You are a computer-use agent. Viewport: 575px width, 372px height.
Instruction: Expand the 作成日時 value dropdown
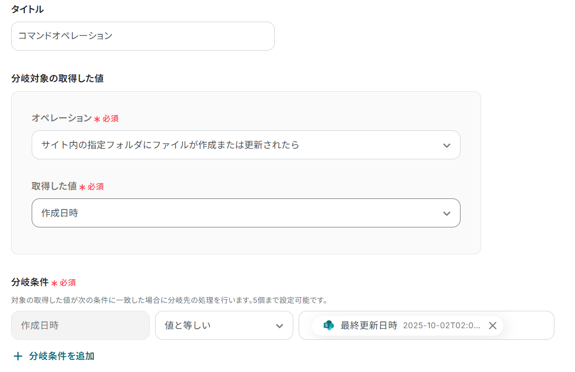(x=245, y=213)
